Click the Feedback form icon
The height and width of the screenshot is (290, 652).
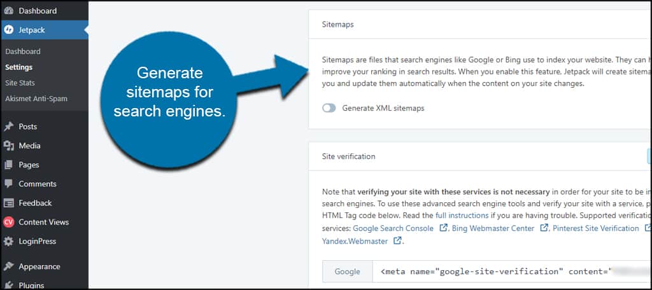click(8, 203)
